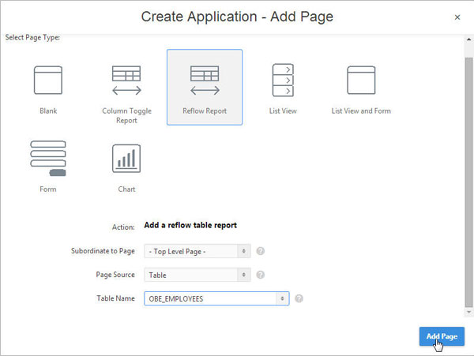Choose the Form page type

point(48,166)
